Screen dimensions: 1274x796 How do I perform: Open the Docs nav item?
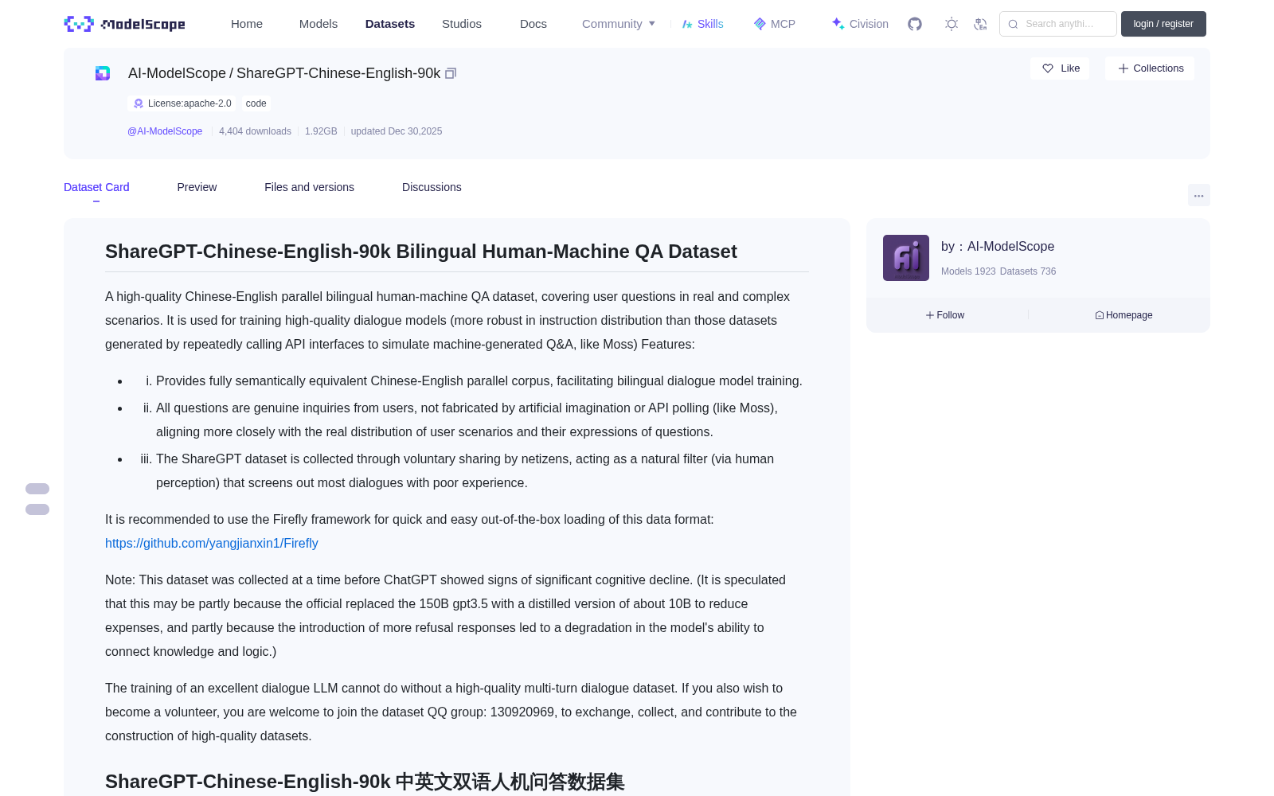point(533,24)
